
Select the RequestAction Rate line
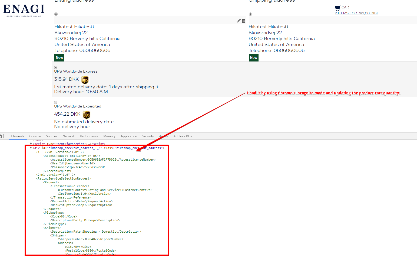click(81, 201)
